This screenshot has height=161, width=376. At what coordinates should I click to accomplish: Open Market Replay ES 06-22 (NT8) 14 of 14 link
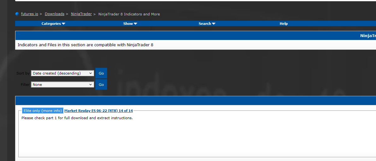pos(98,111)
